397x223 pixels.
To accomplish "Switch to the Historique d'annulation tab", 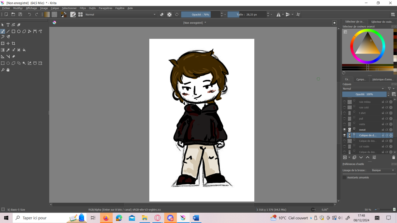I will coord(383,79).
